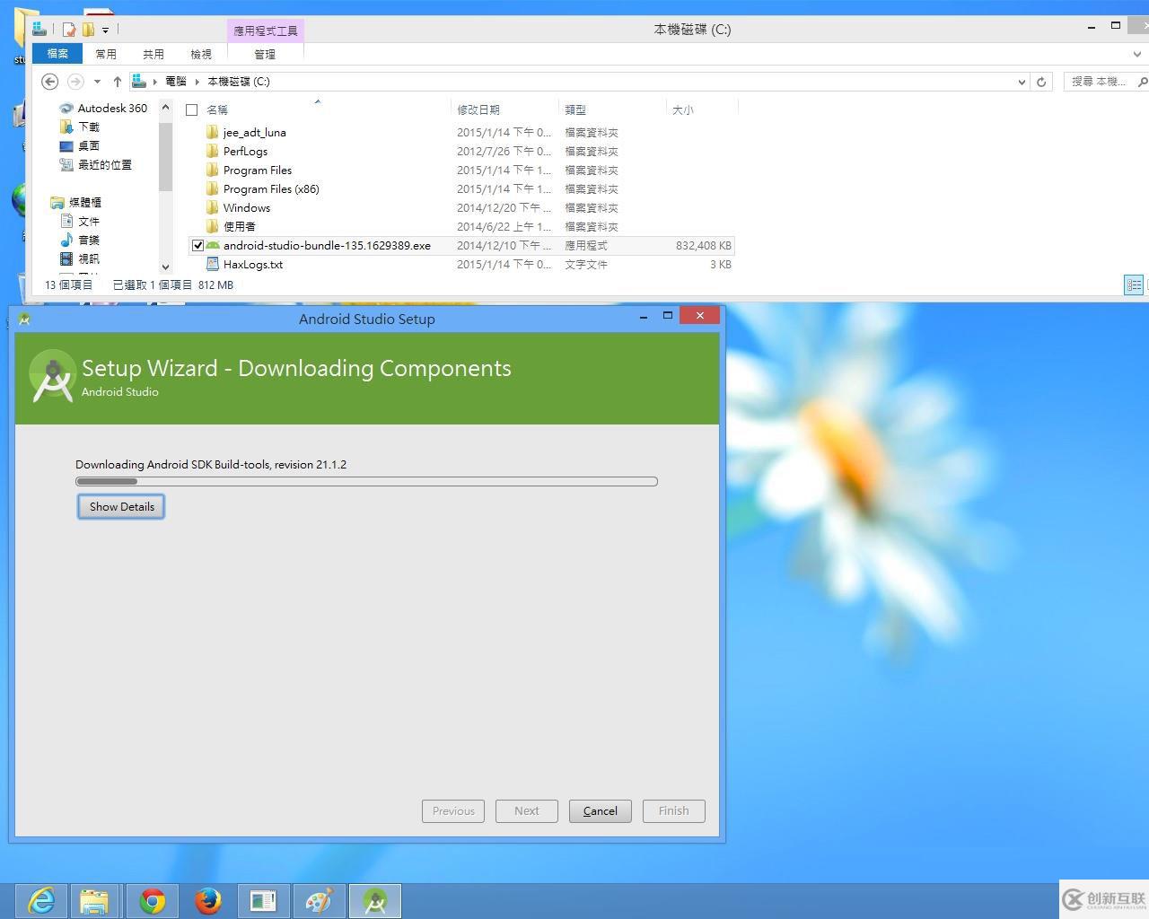Viewport: 1149px width, 919px height.
Task: Open the 檔案 (File) ribbon tab
Action: click(x=57, y=54)
